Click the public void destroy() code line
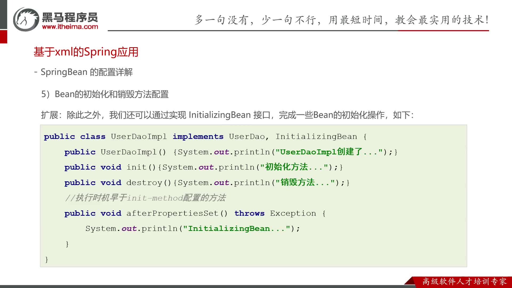 pyautogui.click(x=207, y=183)
